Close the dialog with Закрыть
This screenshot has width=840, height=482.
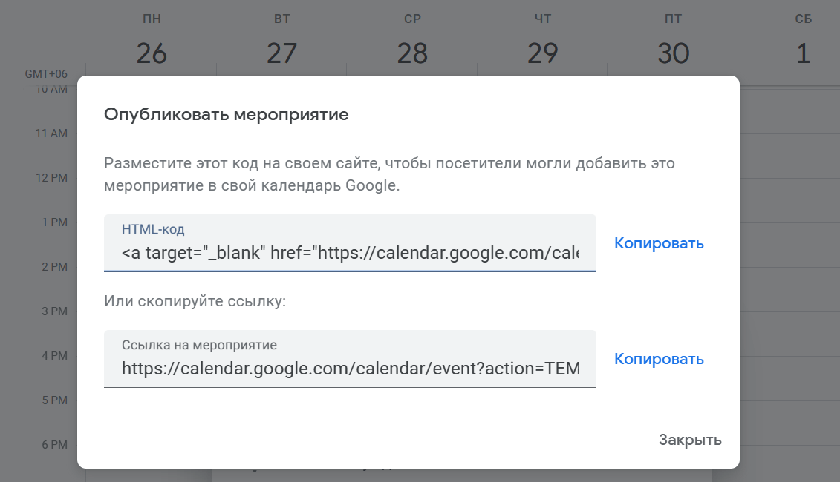tap(690, 440)
